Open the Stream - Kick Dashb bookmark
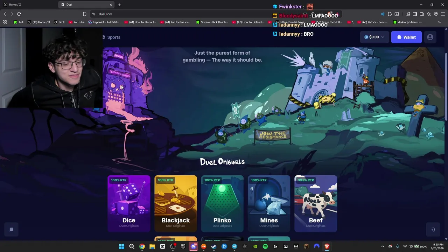 pyautogui.click(x=212, y=22)
